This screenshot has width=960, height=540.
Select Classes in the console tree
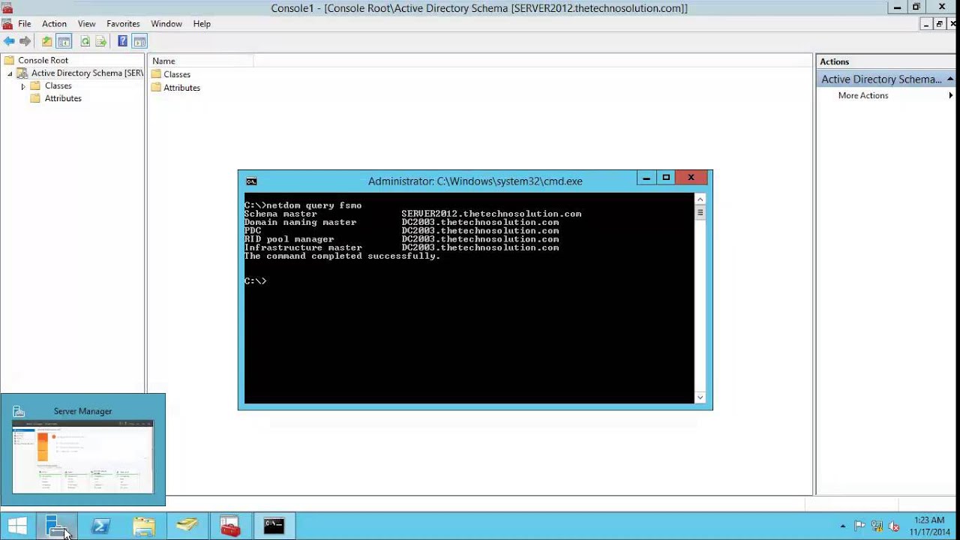tap(58, 86)
